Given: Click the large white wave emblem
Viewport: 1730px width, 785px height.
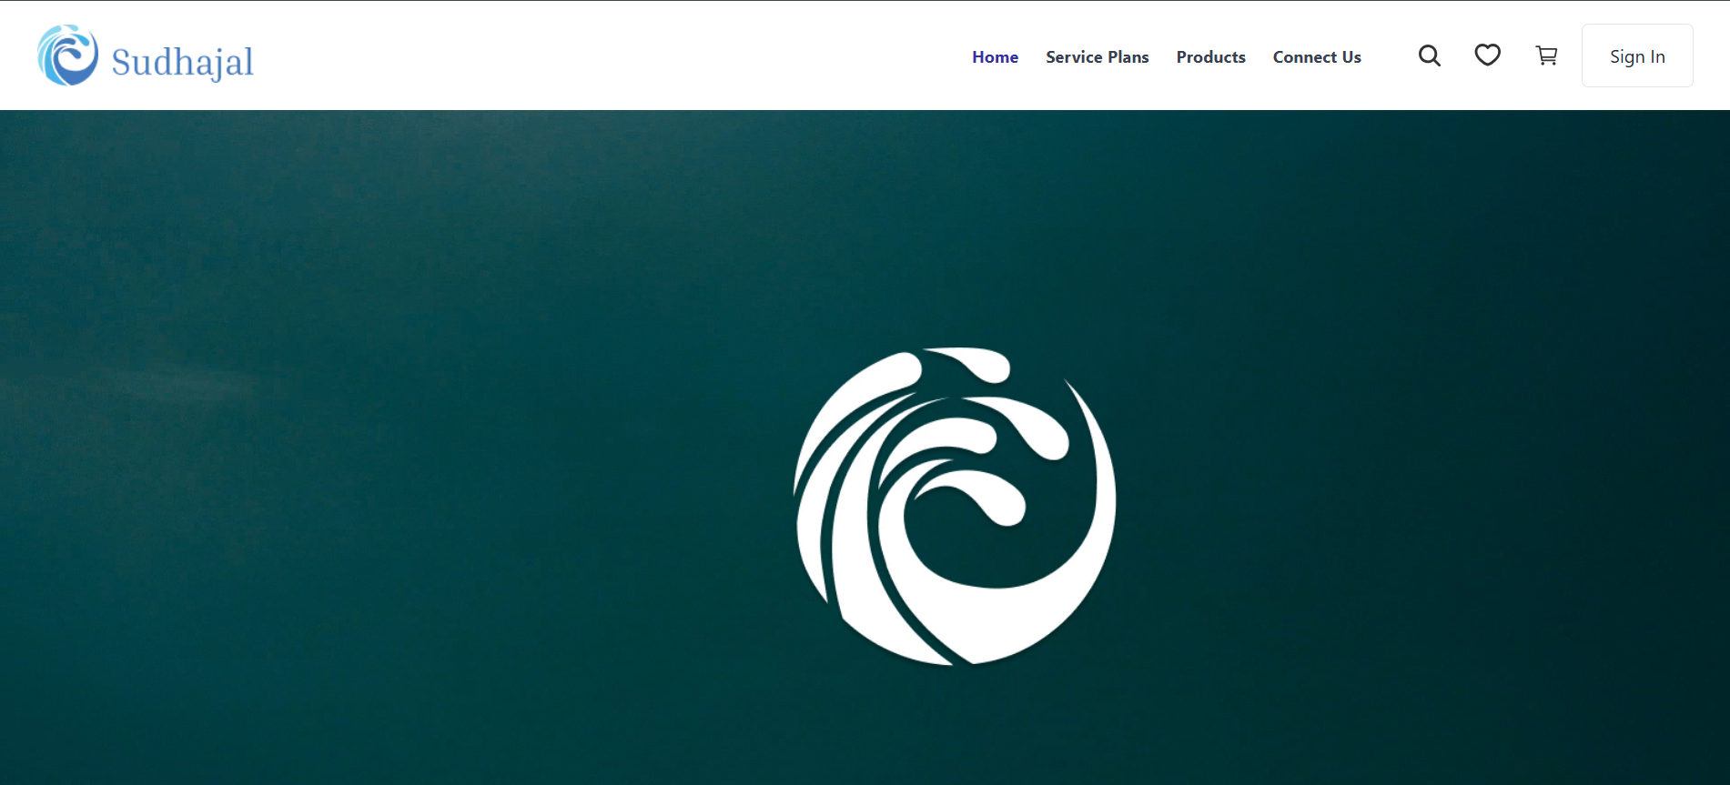Looking at the screenshot, I should [955, 506].
